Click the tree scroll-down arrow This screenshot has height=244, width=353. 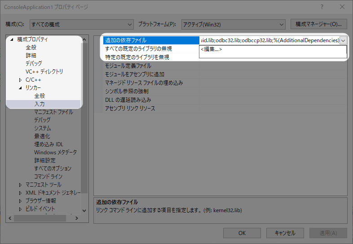click(x=84, y=211)
